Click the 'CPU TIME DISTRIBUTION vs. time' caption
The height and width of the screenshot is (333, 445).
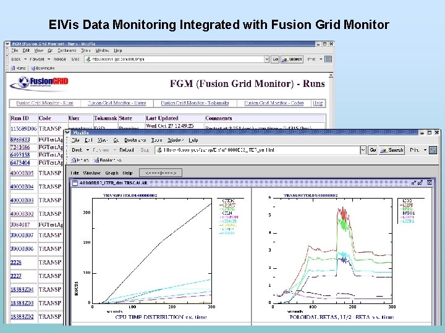161,317
